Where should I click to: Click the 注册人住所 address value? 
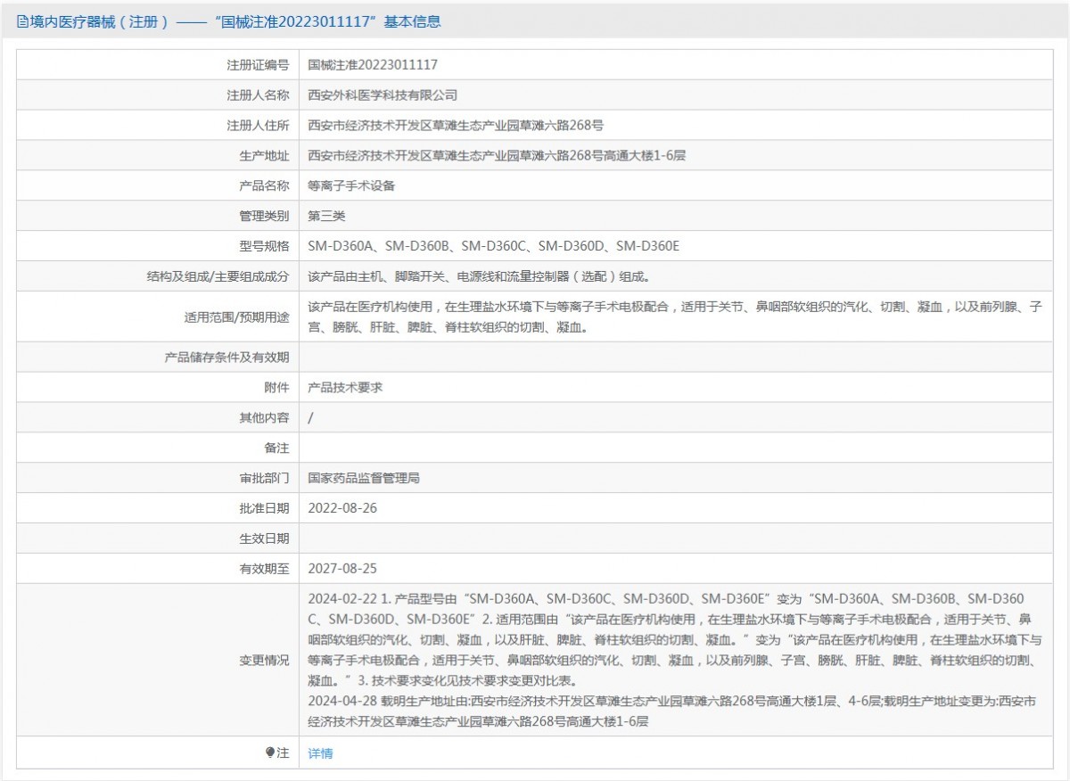[x=456, y=126]
